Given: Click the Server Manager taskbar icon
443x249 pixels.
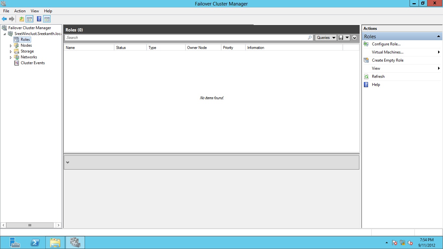Looking at the screenshot, I should click(15, 243).
